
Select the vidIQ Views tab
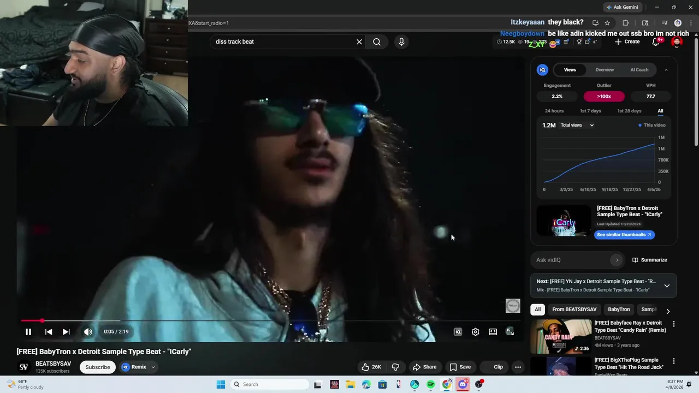570,70
